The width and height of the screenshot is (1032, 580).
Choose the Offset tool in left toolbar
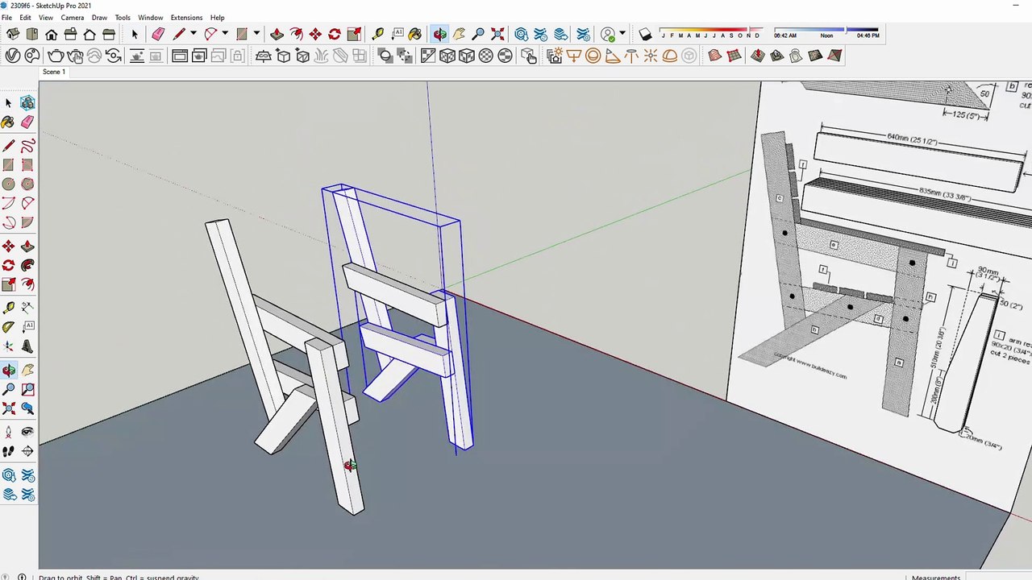point(27,284)
